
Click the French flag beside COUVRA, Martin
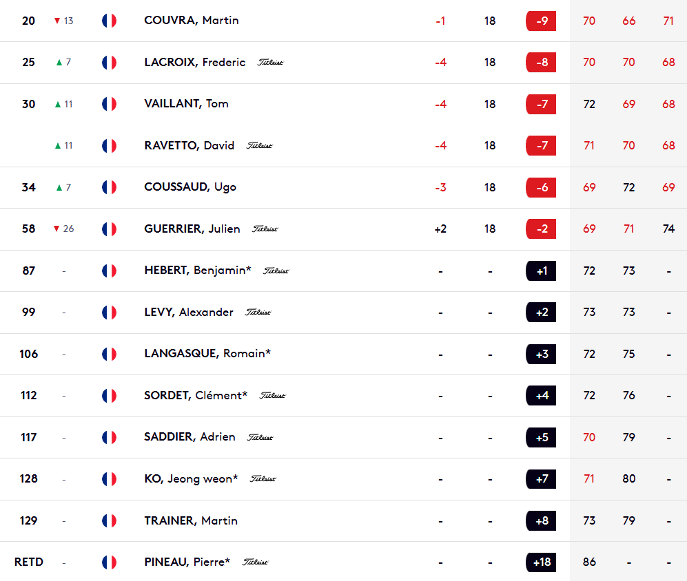[109, 21]
